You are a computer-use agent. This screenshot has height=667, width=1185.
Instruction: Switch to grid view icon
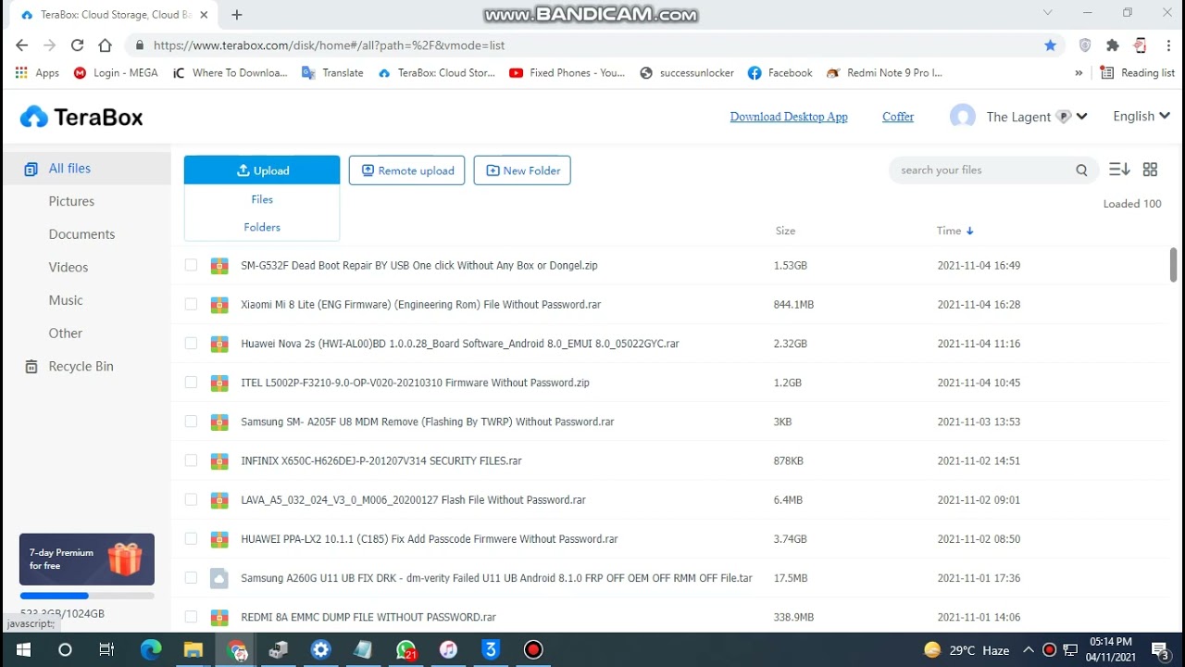[x=1150, y=170]
